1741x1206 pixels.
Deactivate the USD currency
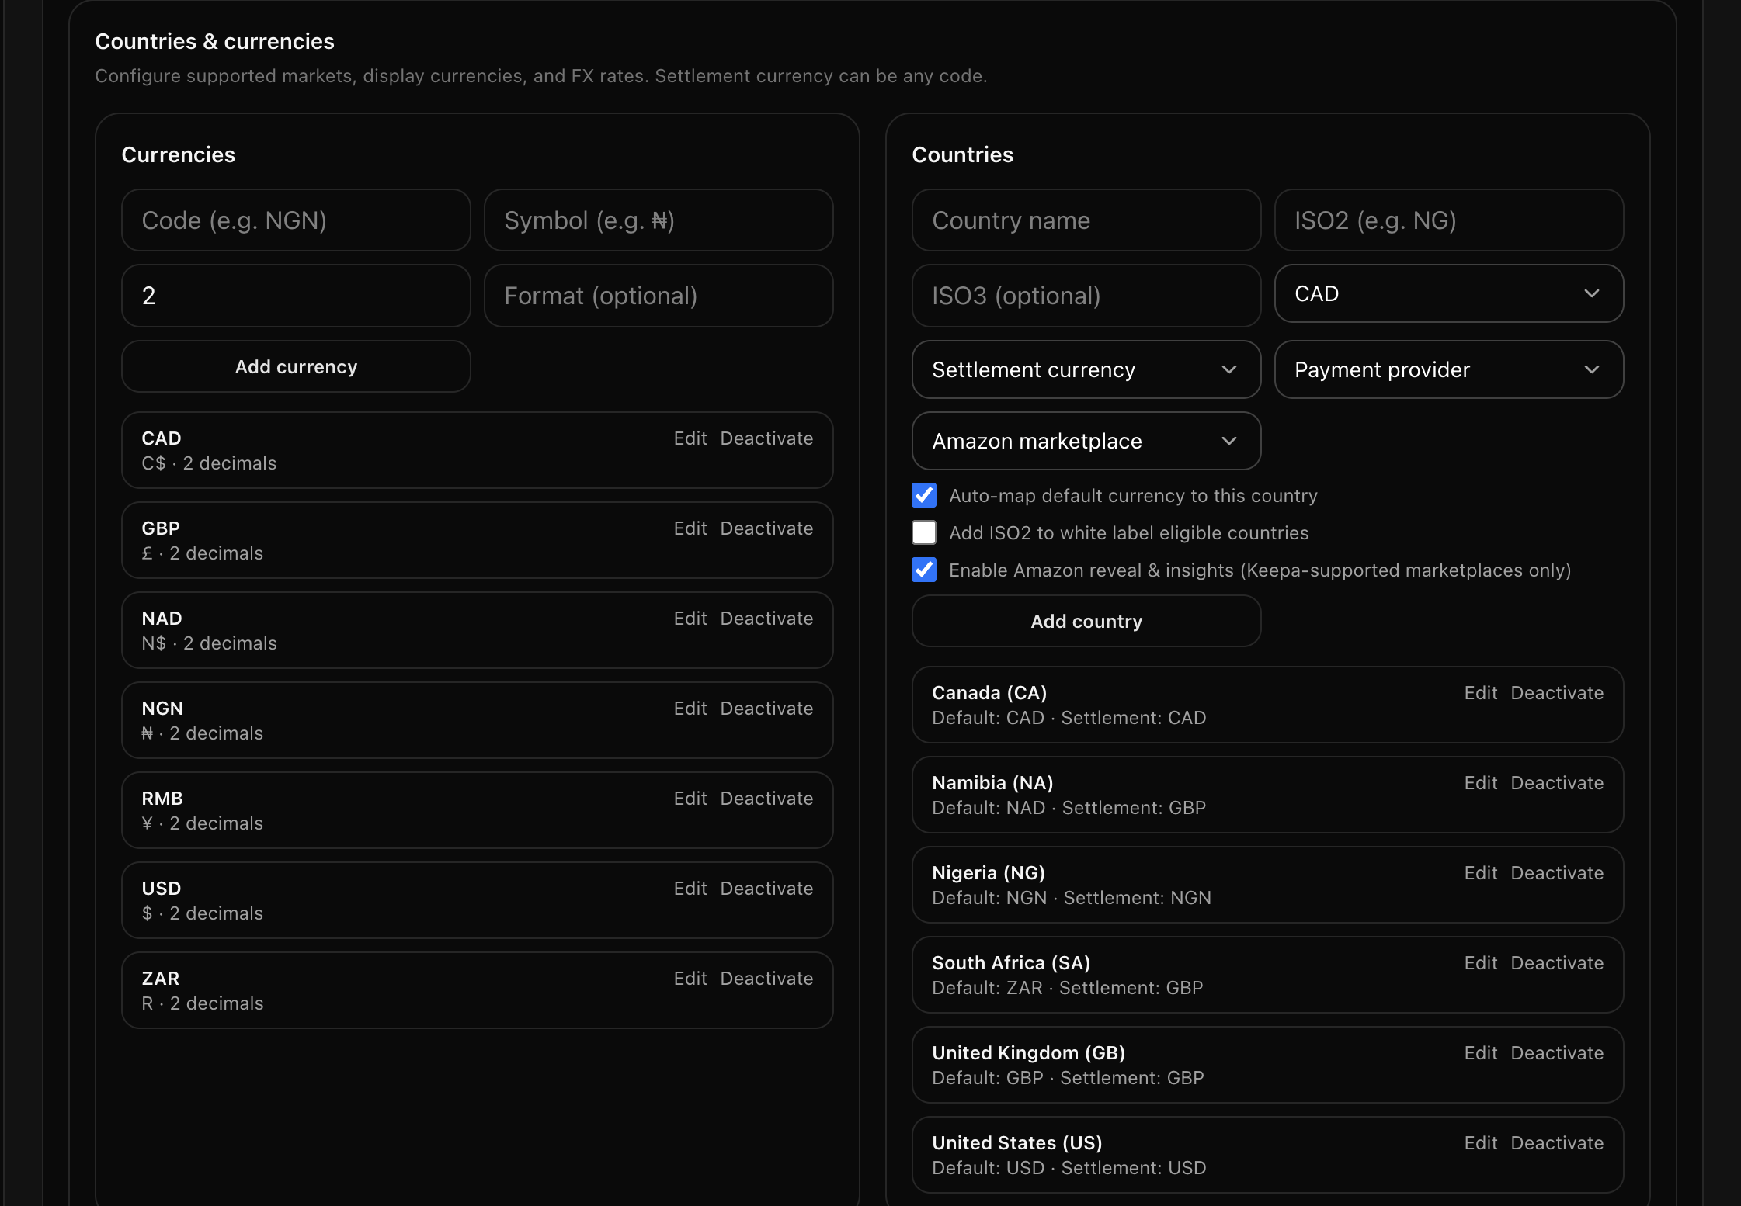[x=767, y=888]
